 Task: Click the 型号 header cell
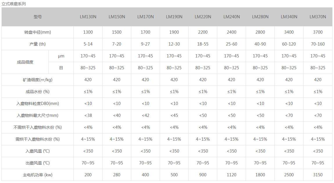38,17
